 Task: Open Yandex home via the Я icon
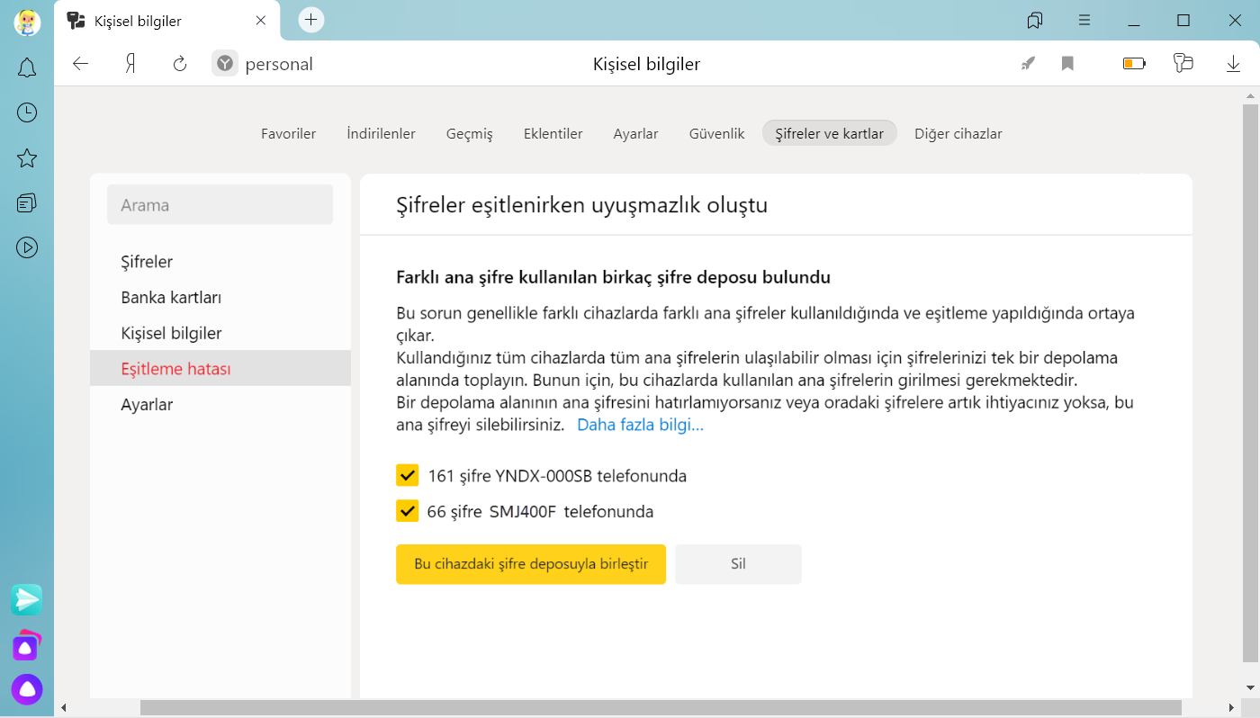tap(130, 63)
